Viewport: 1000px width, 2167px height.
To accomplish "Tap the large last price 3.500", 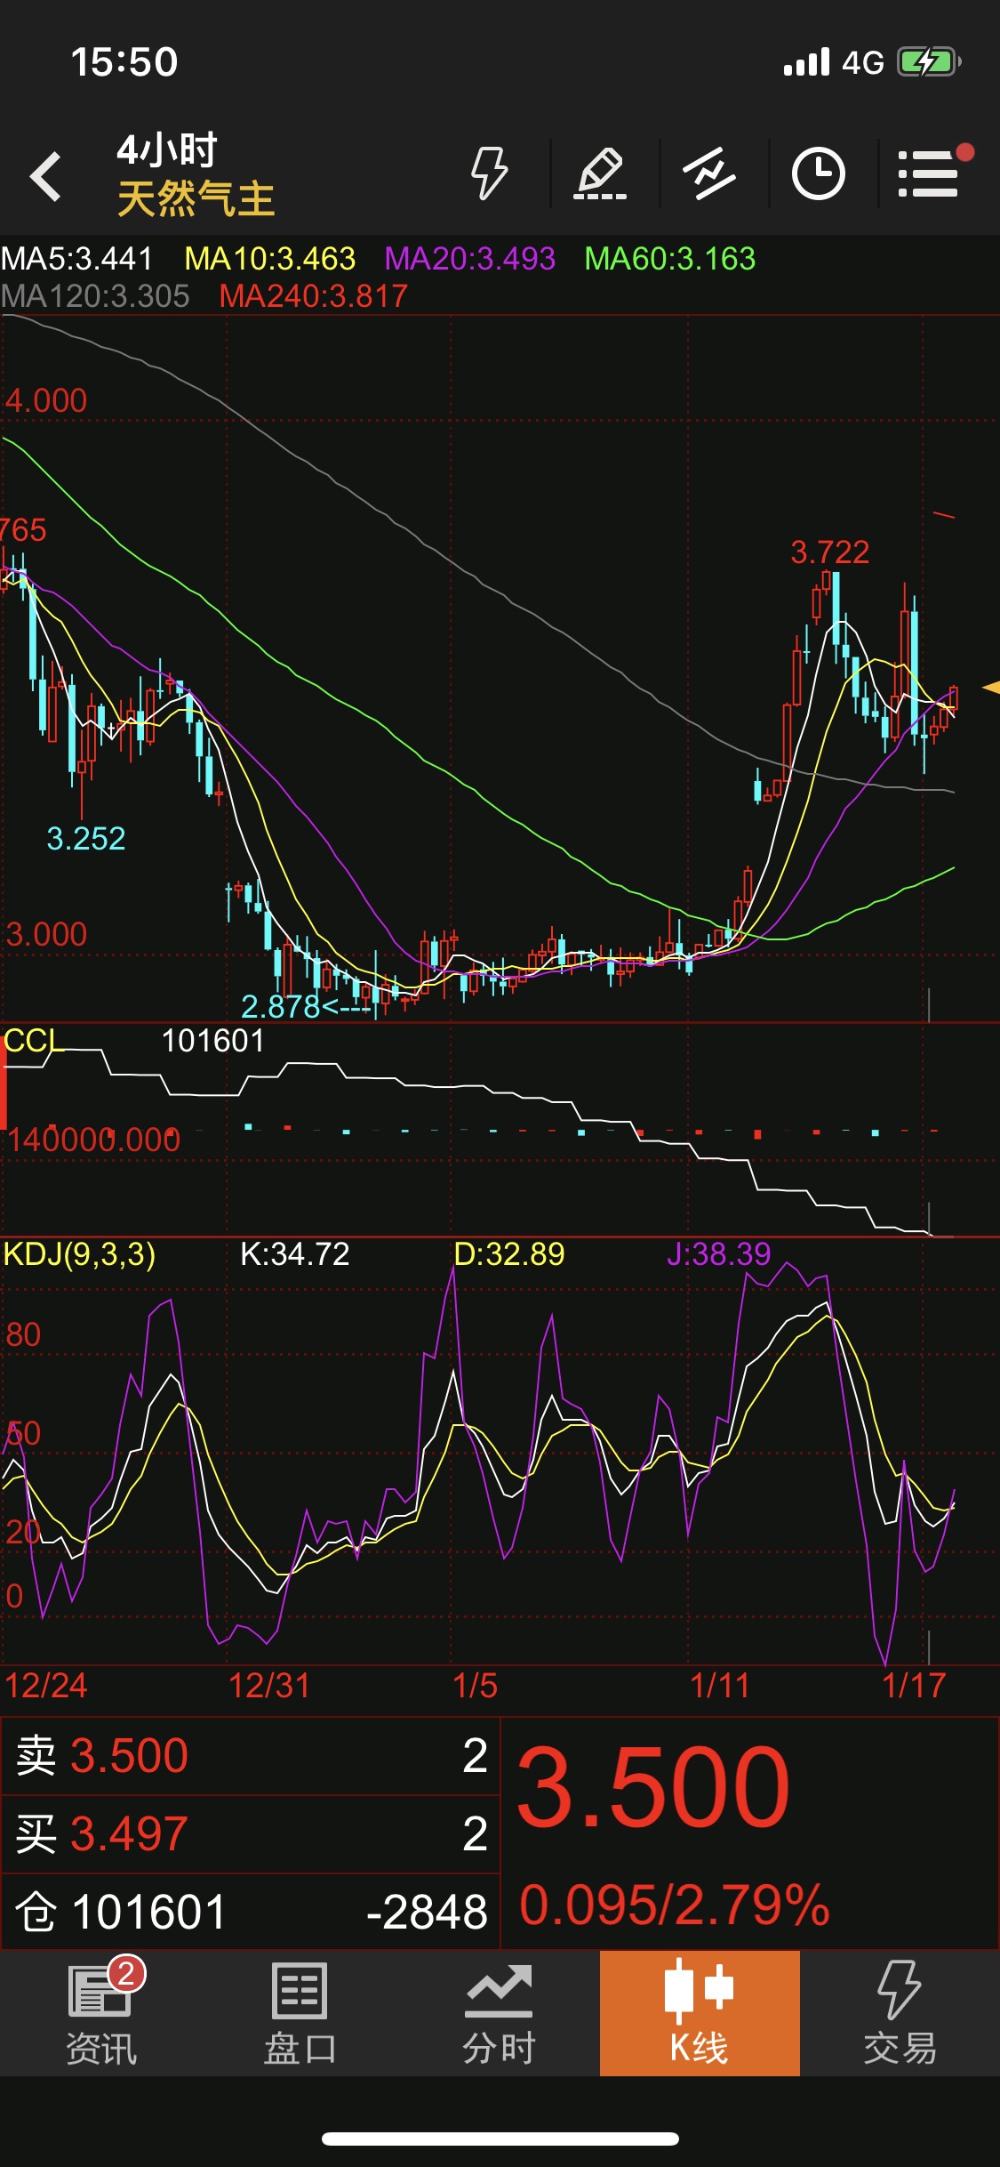I will [653, 1787].
